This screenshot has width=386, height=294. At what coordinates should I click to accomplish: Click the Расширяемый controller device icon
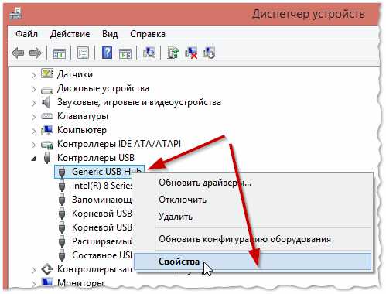62,241
